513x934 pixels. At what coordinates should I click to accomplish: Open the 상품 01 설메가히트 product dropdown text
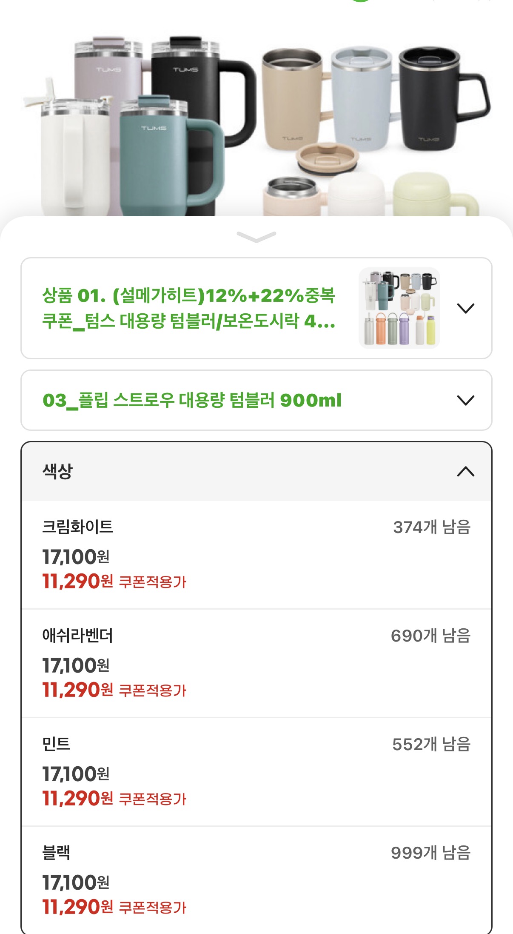pos(188,308)
